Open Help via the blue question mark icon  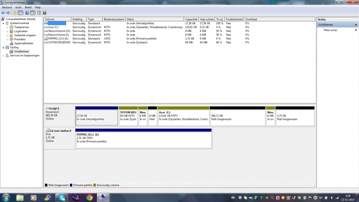tap(27, 13)
